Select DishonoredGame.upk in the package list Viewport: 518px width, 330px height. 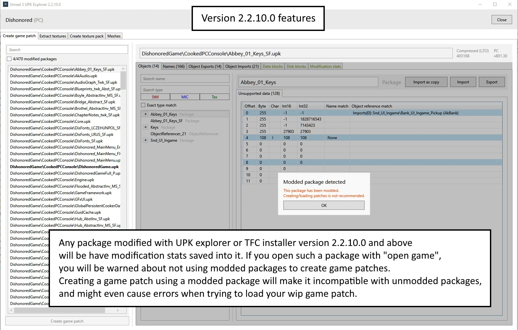tap(64, 167)
